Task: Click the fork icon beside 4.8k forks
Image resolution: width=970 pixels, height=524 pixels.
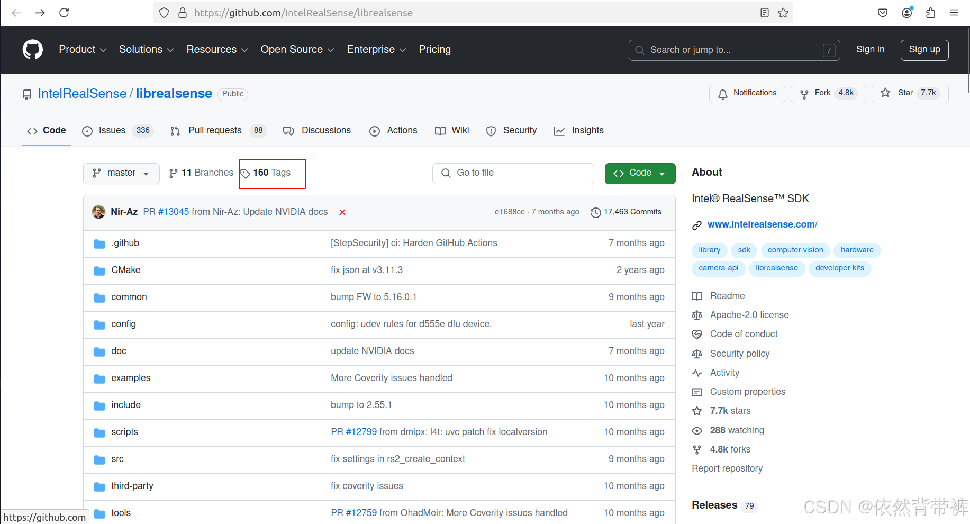Action: point(697,450)
